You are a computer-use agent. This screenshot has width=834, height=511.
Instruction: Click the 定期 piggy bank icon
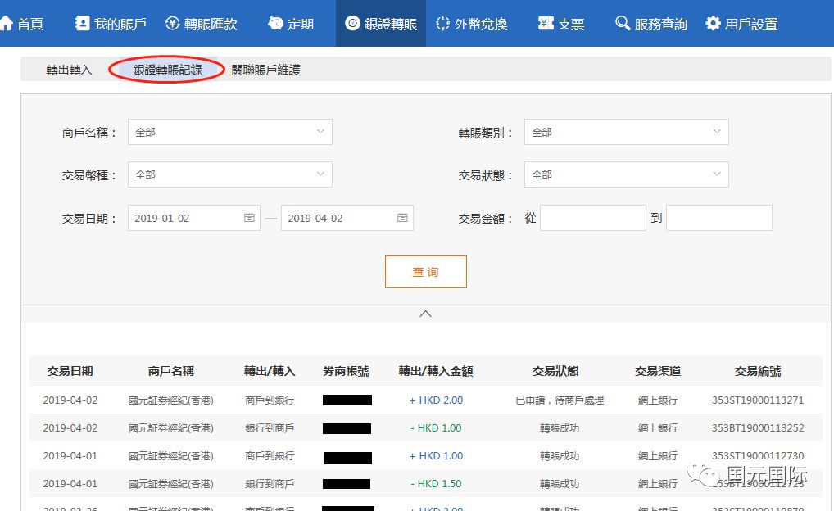point(276,23)
